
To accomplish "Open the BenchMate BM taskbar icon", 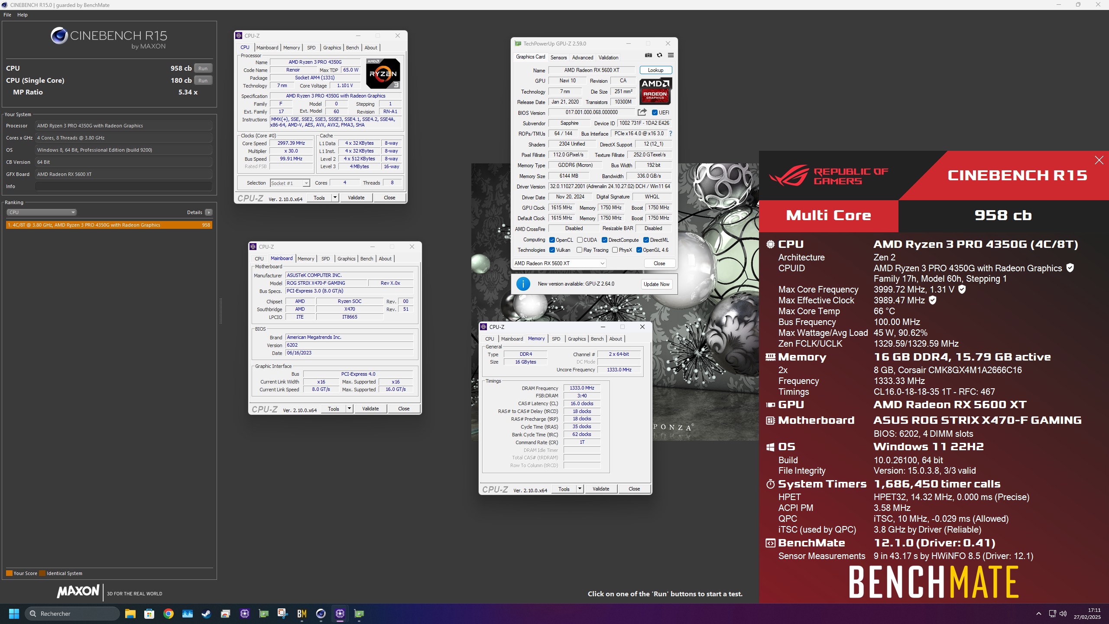I will point(302,614).
